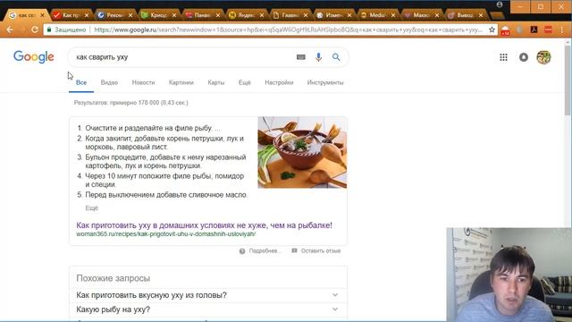Click 'Оставить отзыв' feedback link
Image resolution: width=572 pixels, height=322 pixels.
(315, 250)
